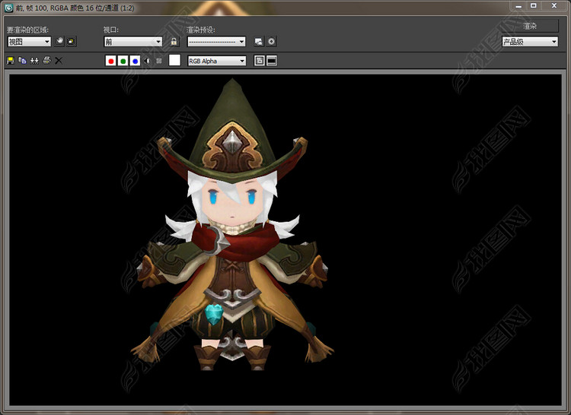The height and width of the screenshot is (415, 571).
Task: Toggle the alpha channel display
Action: point(147,61)
